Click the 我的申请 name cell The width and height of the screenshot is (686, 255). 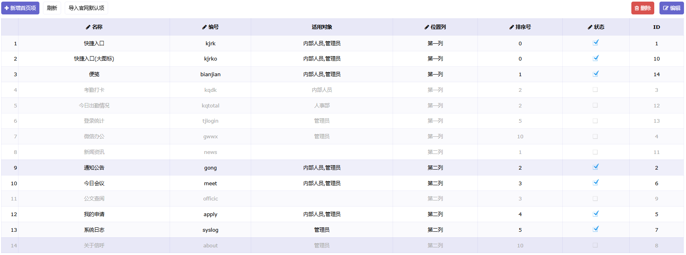[94, 214]
